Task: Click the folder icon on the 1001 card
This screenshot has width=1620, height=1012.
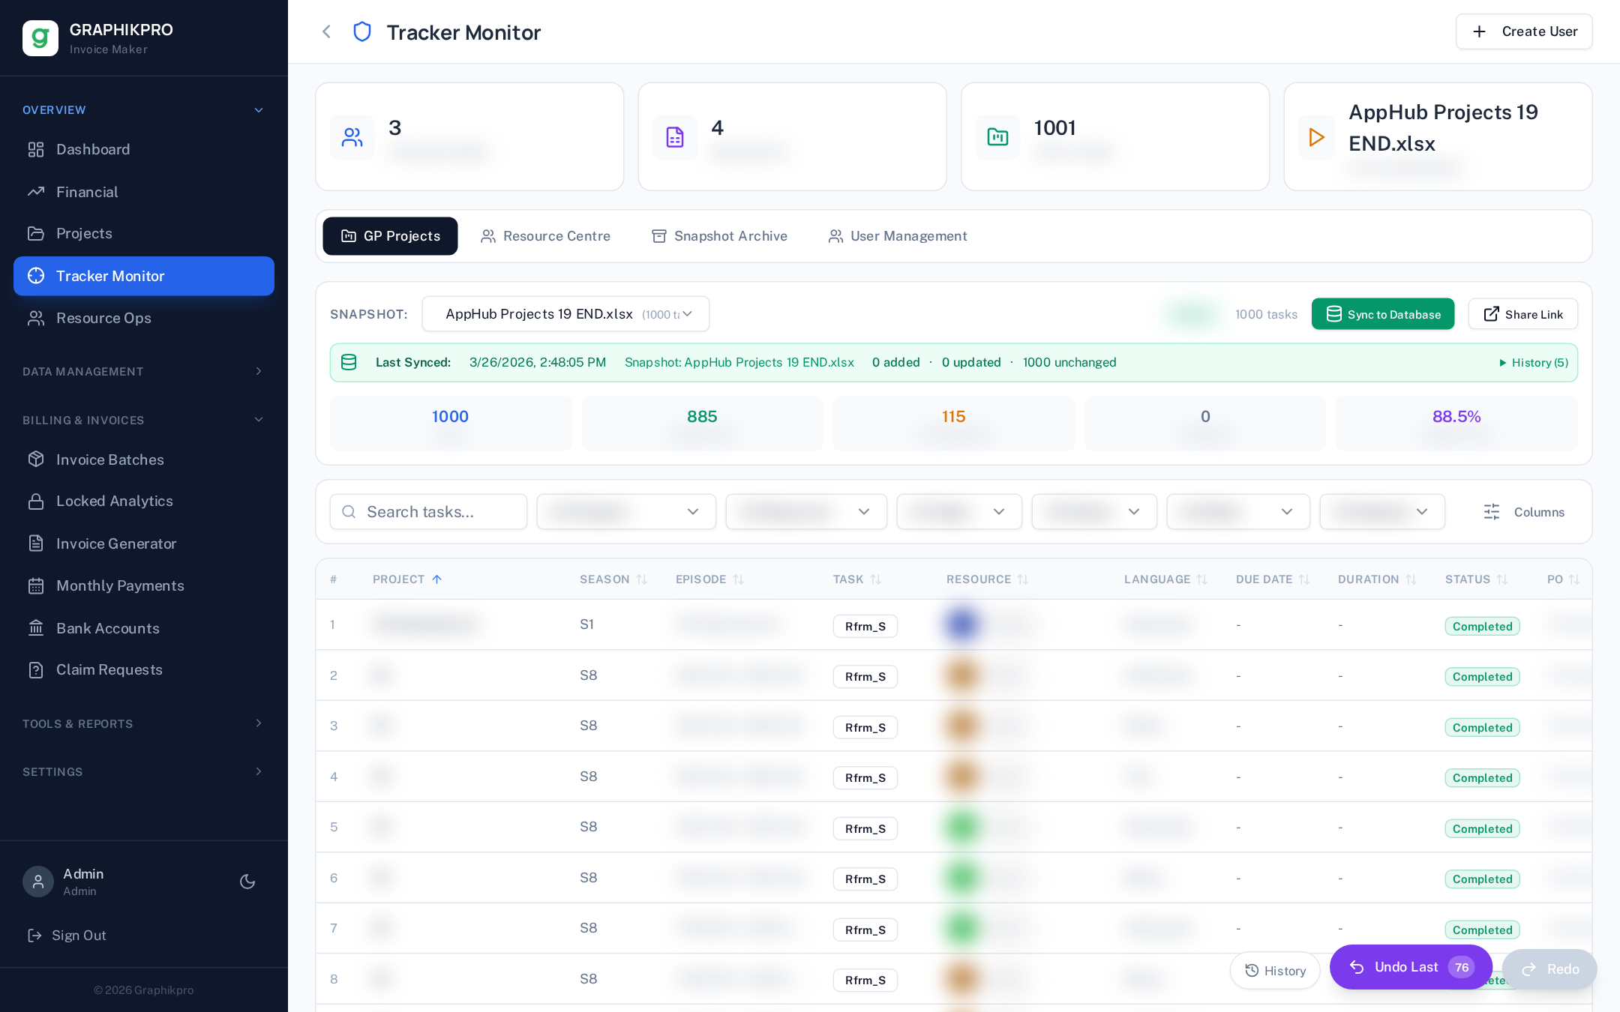Action: (x=997, y=137)
